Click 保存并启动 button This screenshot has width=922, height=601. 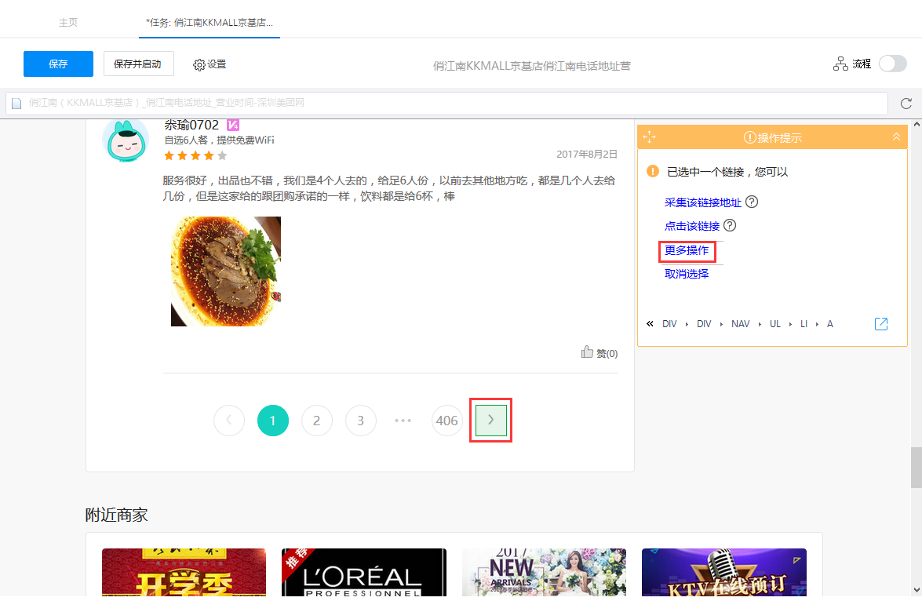coord(138,64)
